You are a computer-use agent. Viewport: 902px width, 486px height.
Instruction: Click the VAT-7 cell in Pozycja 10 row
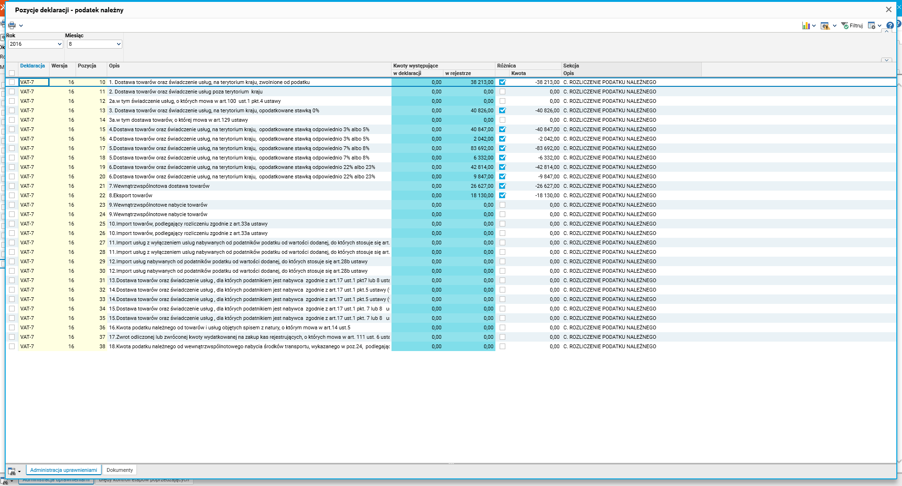(34, 82)
